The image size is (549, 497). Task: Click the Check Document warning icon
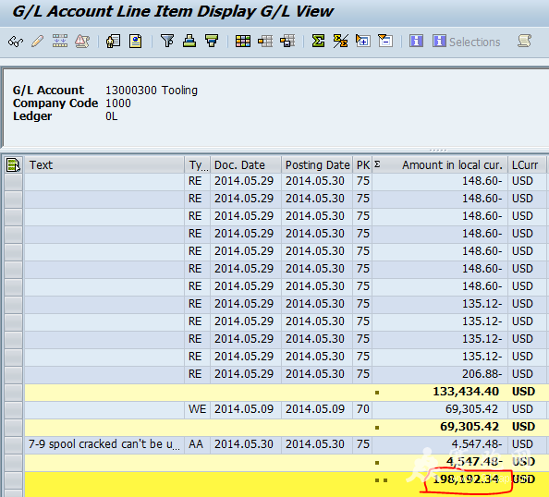pos(82,42)
